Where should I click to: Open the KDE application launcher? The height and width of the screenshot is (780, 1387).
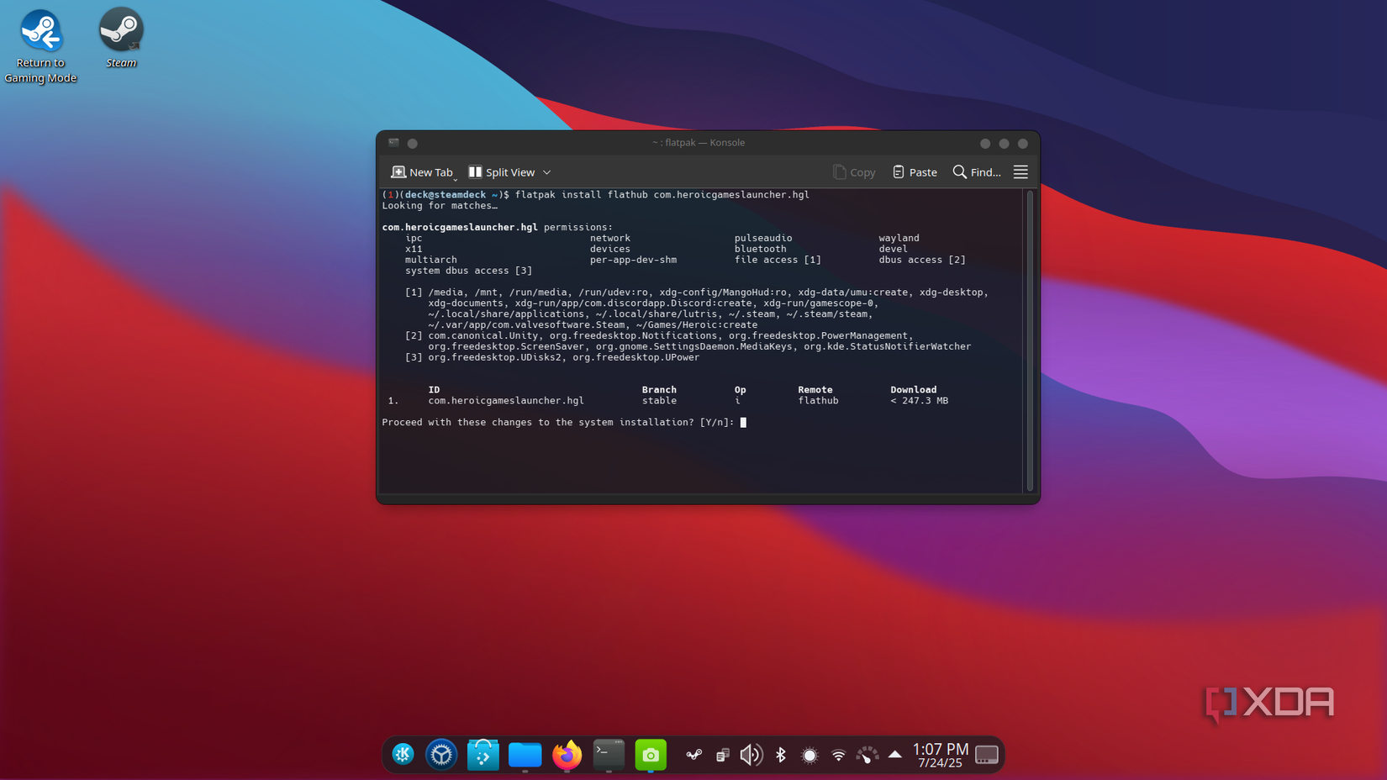403,755
